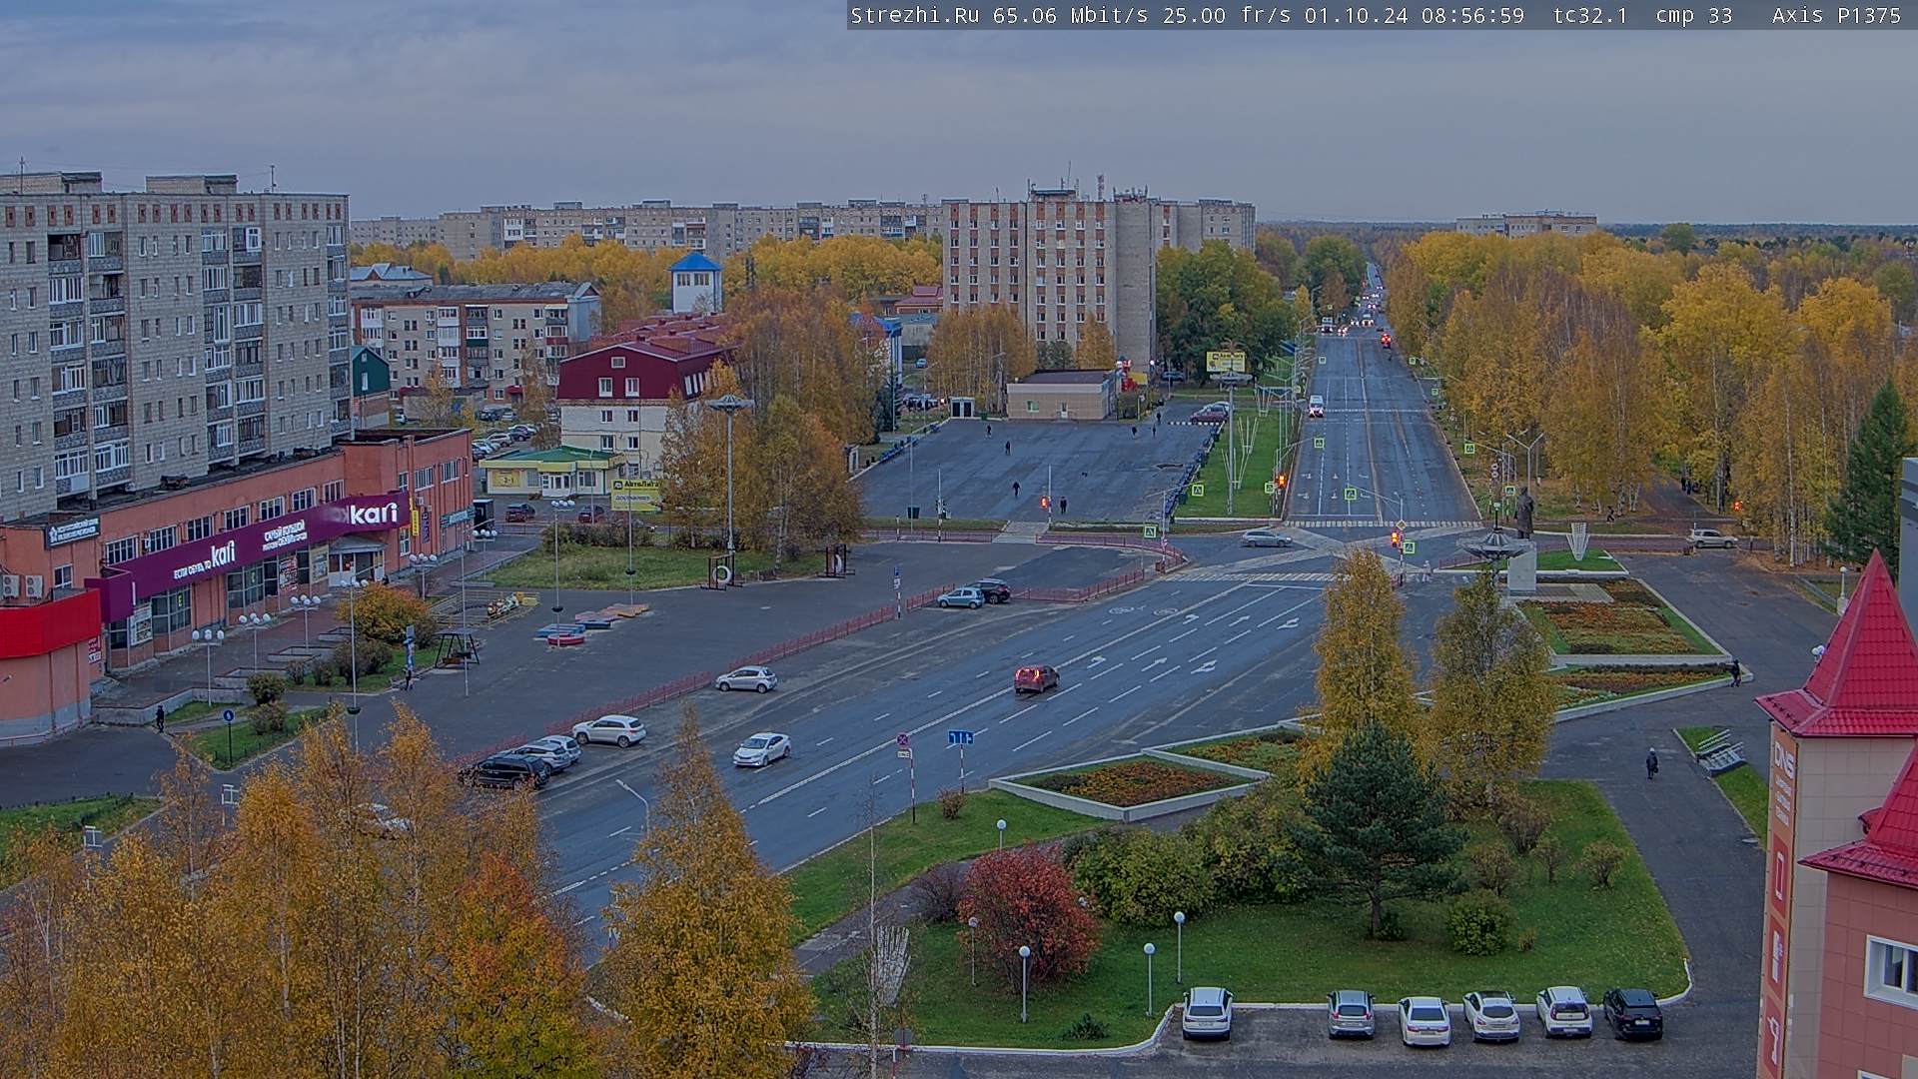1918x1079 pixels.
Task: Click the "65.06 Mbit/s" bitrate readout
Action: pos(1070,15)
